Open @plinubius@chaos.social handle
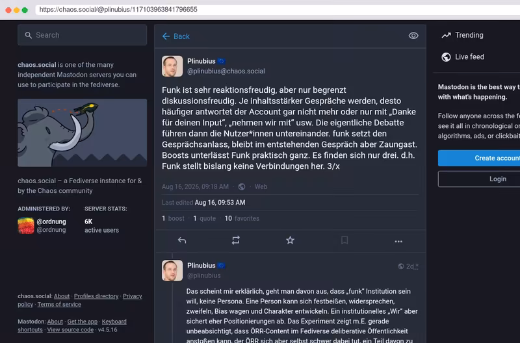 pyautogui.click(x=226, y=71)
